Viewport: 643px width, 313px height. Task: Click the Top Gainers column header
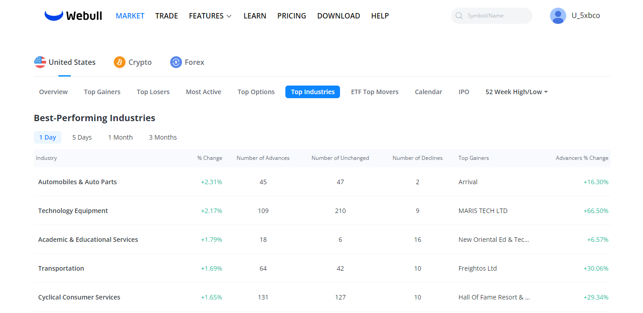click(x=474, y=158)
